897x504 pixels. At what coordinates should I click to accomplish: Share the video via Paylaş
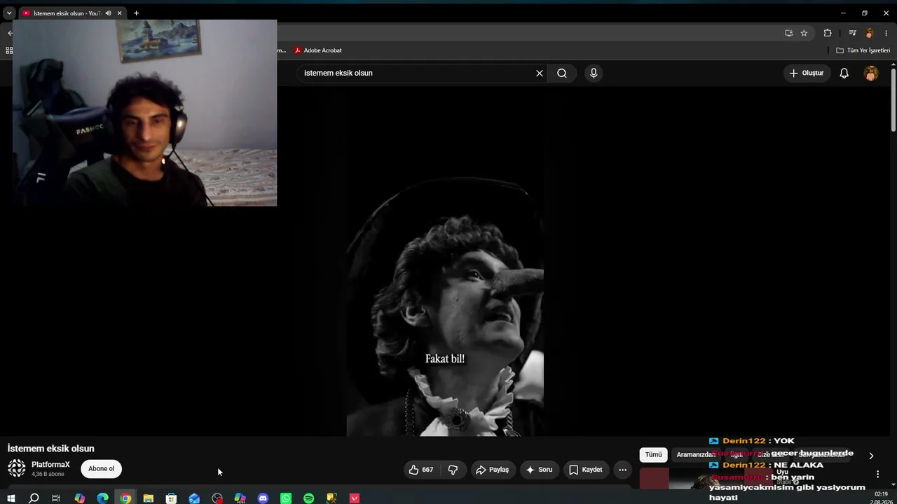493,470
